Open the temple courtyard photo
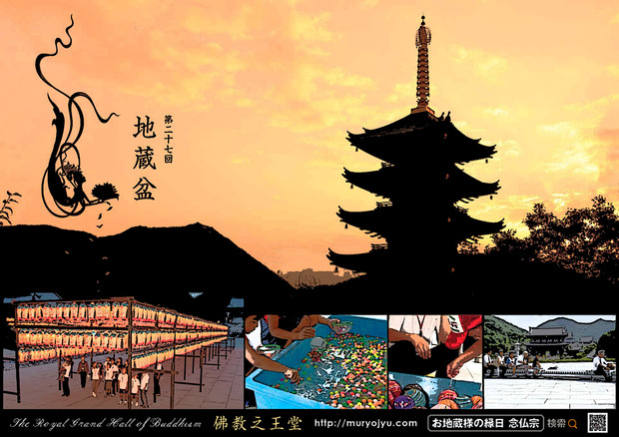The image size is (619, 437). 550,361
